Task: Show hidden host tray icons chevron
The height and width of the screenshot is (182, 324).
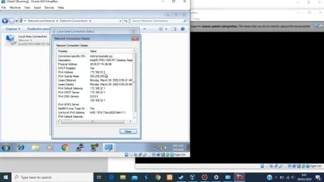Action: (x=276, y=177)
